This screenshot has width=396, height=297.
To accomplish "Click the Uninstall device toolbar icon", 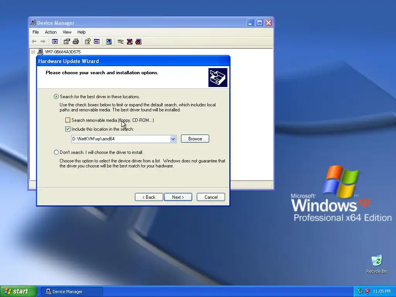I will 130,41.
